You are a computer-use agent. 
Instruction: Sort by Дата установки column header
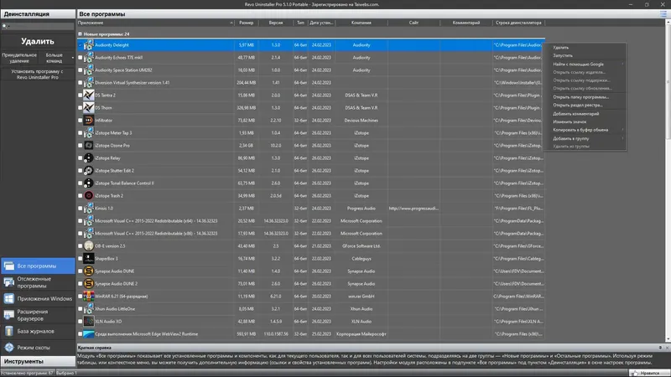(x=321, y=23)
